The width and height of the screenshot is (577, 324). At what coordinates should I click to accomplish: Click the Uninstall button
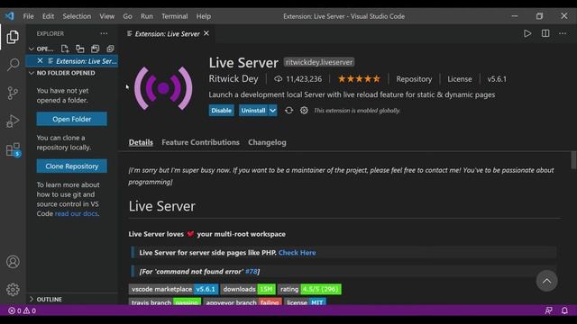253,110
